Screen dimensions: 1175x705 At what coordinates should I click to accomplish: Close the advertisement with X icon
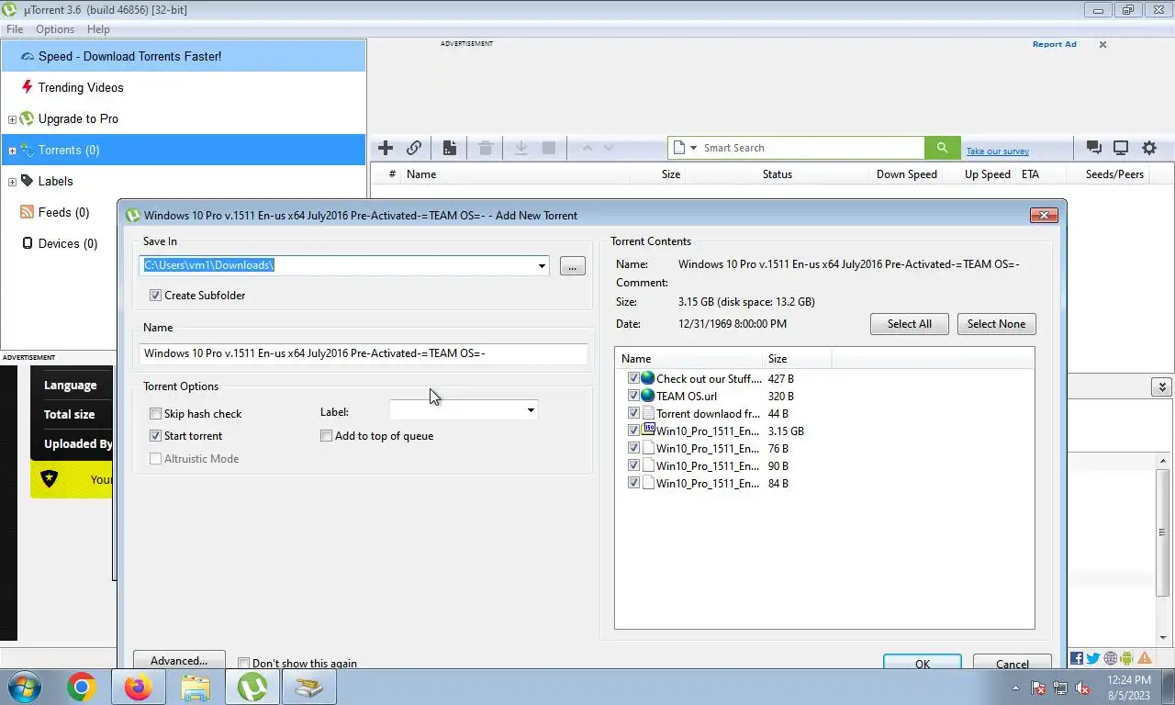(x=1102, y=44)
